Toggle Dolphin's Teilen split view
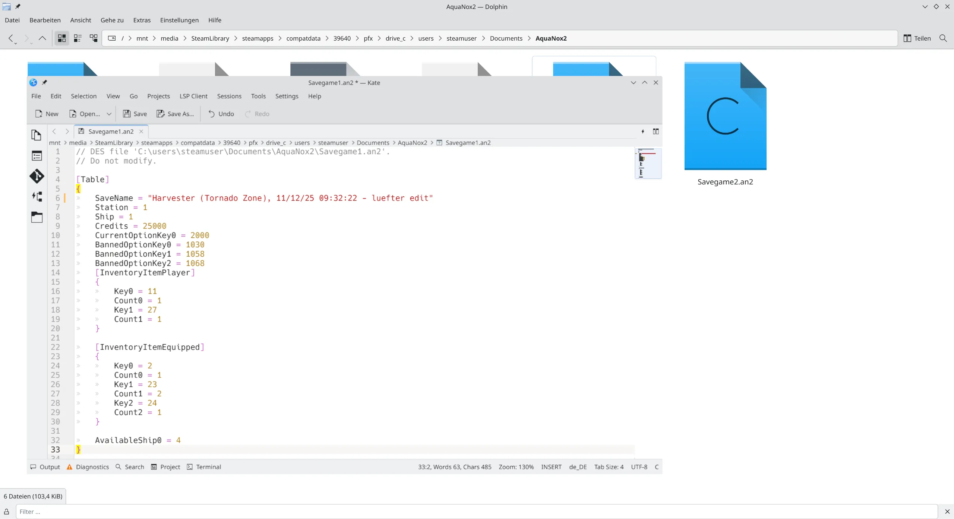Image resolution: width=954 pixels, height=519 pixels. coord(917,38)
